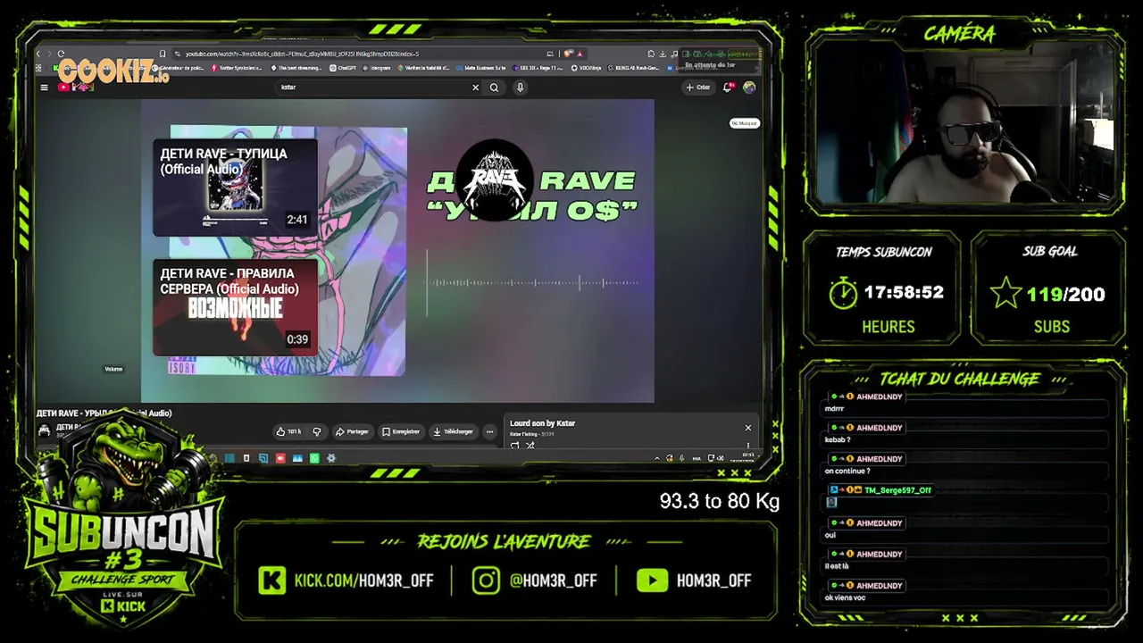The height and width of the screenshot is (643, 1143).
Task: Go back with the browser back arrow
Action: coord(38,54)
